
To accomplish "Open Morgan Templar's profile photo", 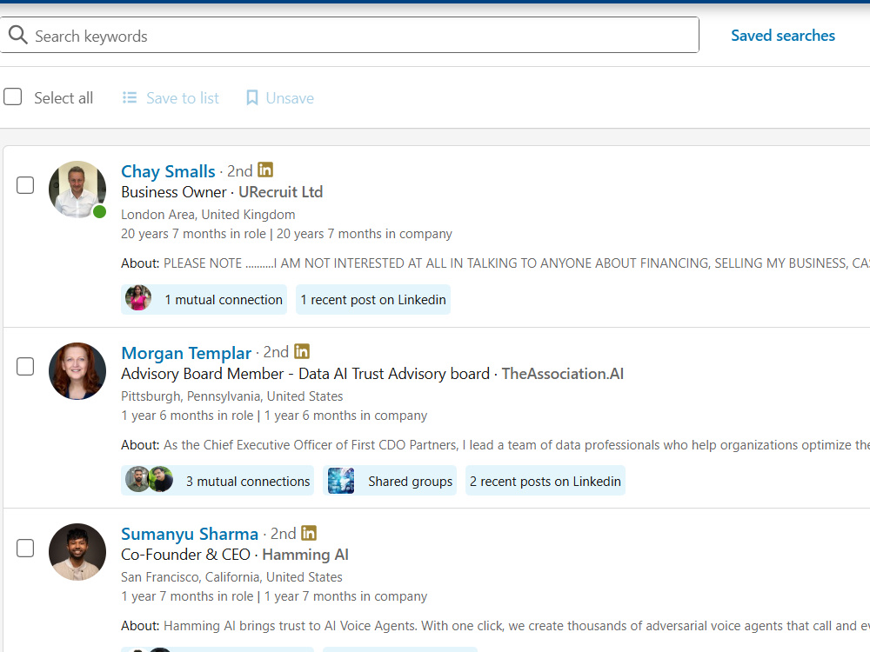I will [77, 371].
